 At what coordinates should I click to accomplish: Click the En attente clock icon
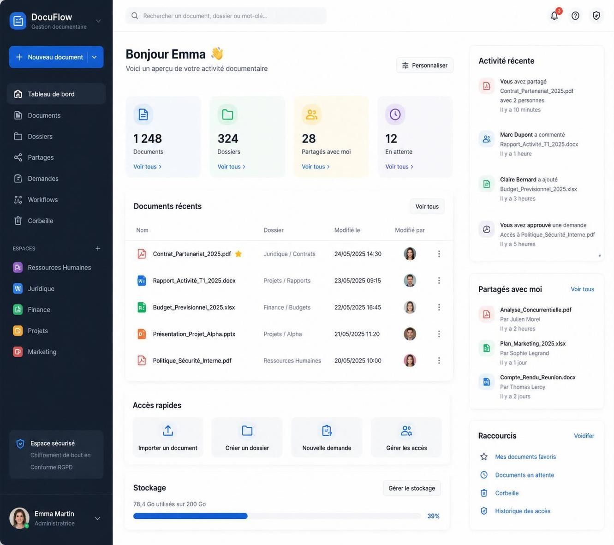click(395, 114)
